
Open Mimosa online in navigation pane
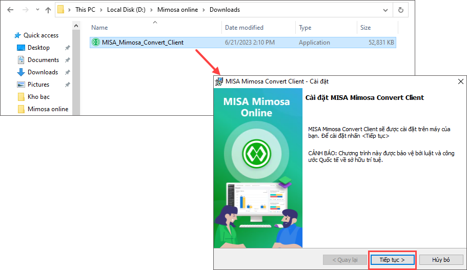tap(48, 109)
